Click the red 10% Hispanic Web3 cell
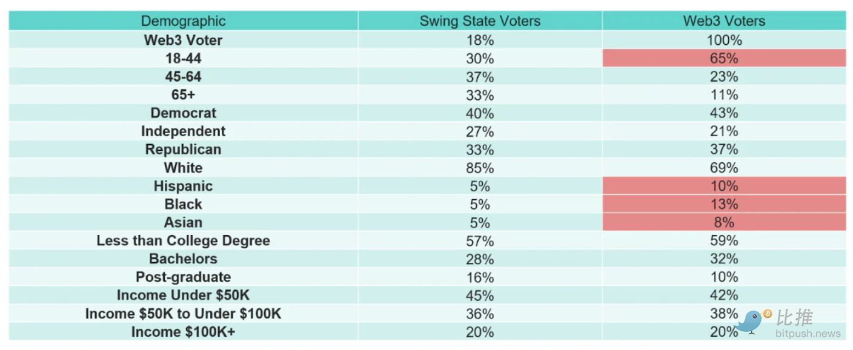The width and height of the screenshot is (853, 350). pyautogui.click(x=724, y=186)
